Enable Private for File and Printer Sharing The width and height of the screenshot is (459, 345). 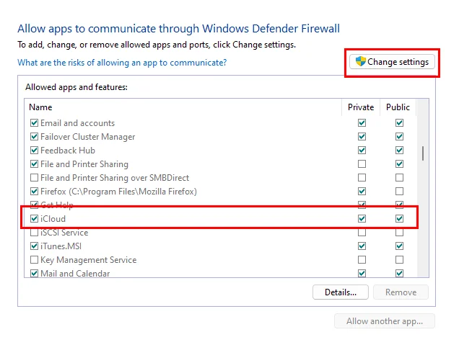point(362,164)
